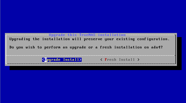Click the 'Do you wish to perform' question line
Viewport: 186px width, 103px height.
click(86, 47)
